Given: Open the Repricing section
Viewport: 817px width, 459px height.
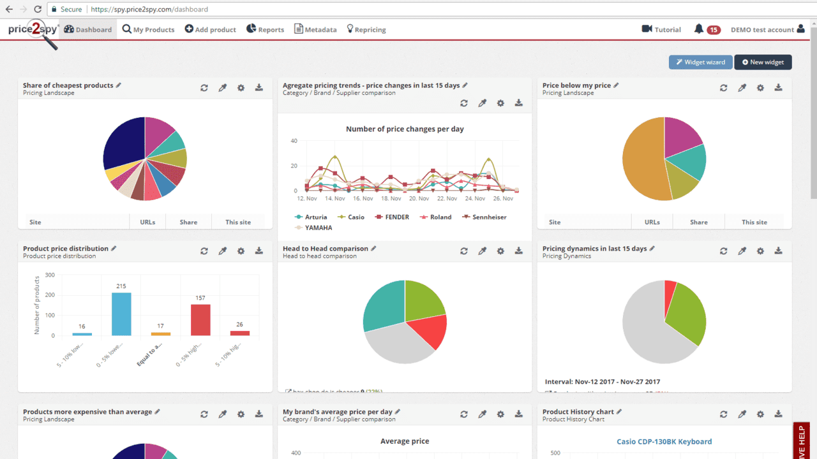Looking at the screenshot, I should 366,29.
